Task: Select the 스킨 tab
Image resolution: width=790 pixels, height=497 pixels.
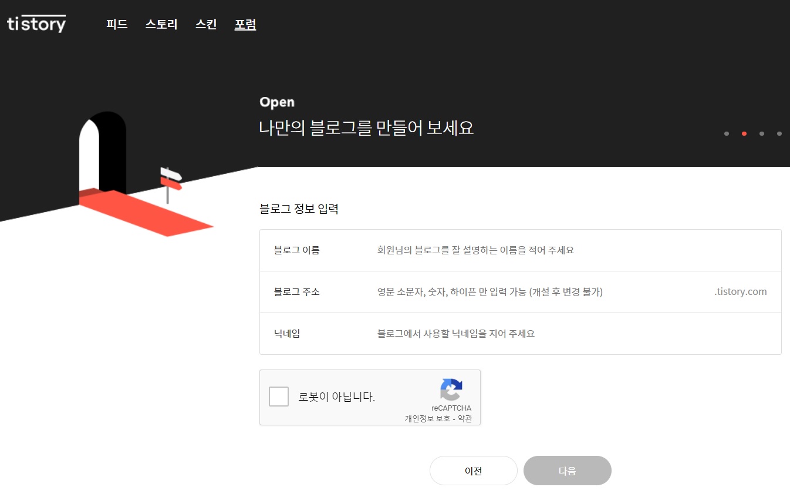Action: click(x=205, y=24)
